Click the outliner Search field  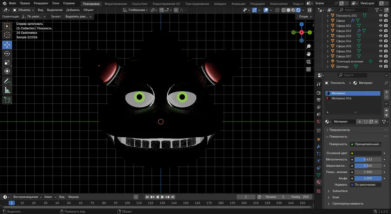click(353, 10)
